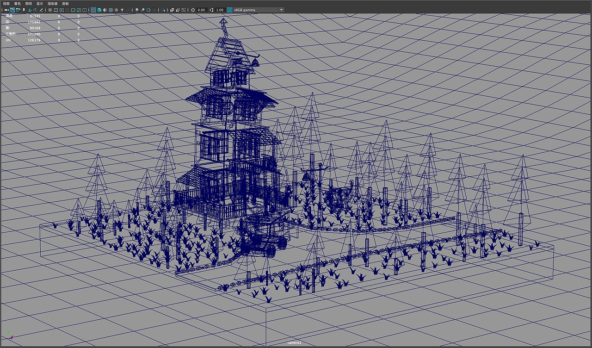Click the Gamma field showing 1.00
The image size is (592, 348).
click(x=220, y=10)
